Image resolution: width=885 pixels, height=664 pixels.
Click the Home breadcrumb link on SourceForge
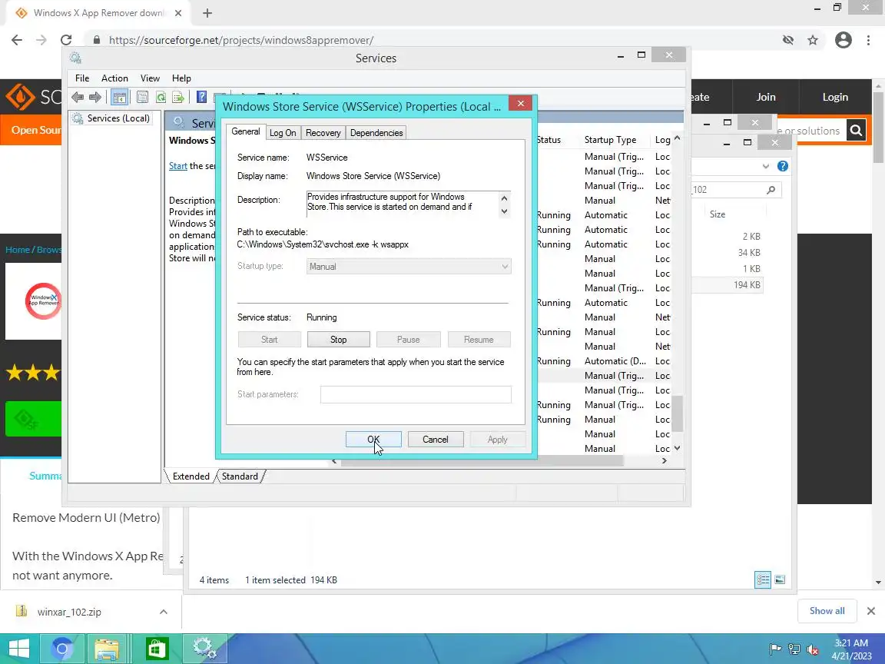[17, 250]
